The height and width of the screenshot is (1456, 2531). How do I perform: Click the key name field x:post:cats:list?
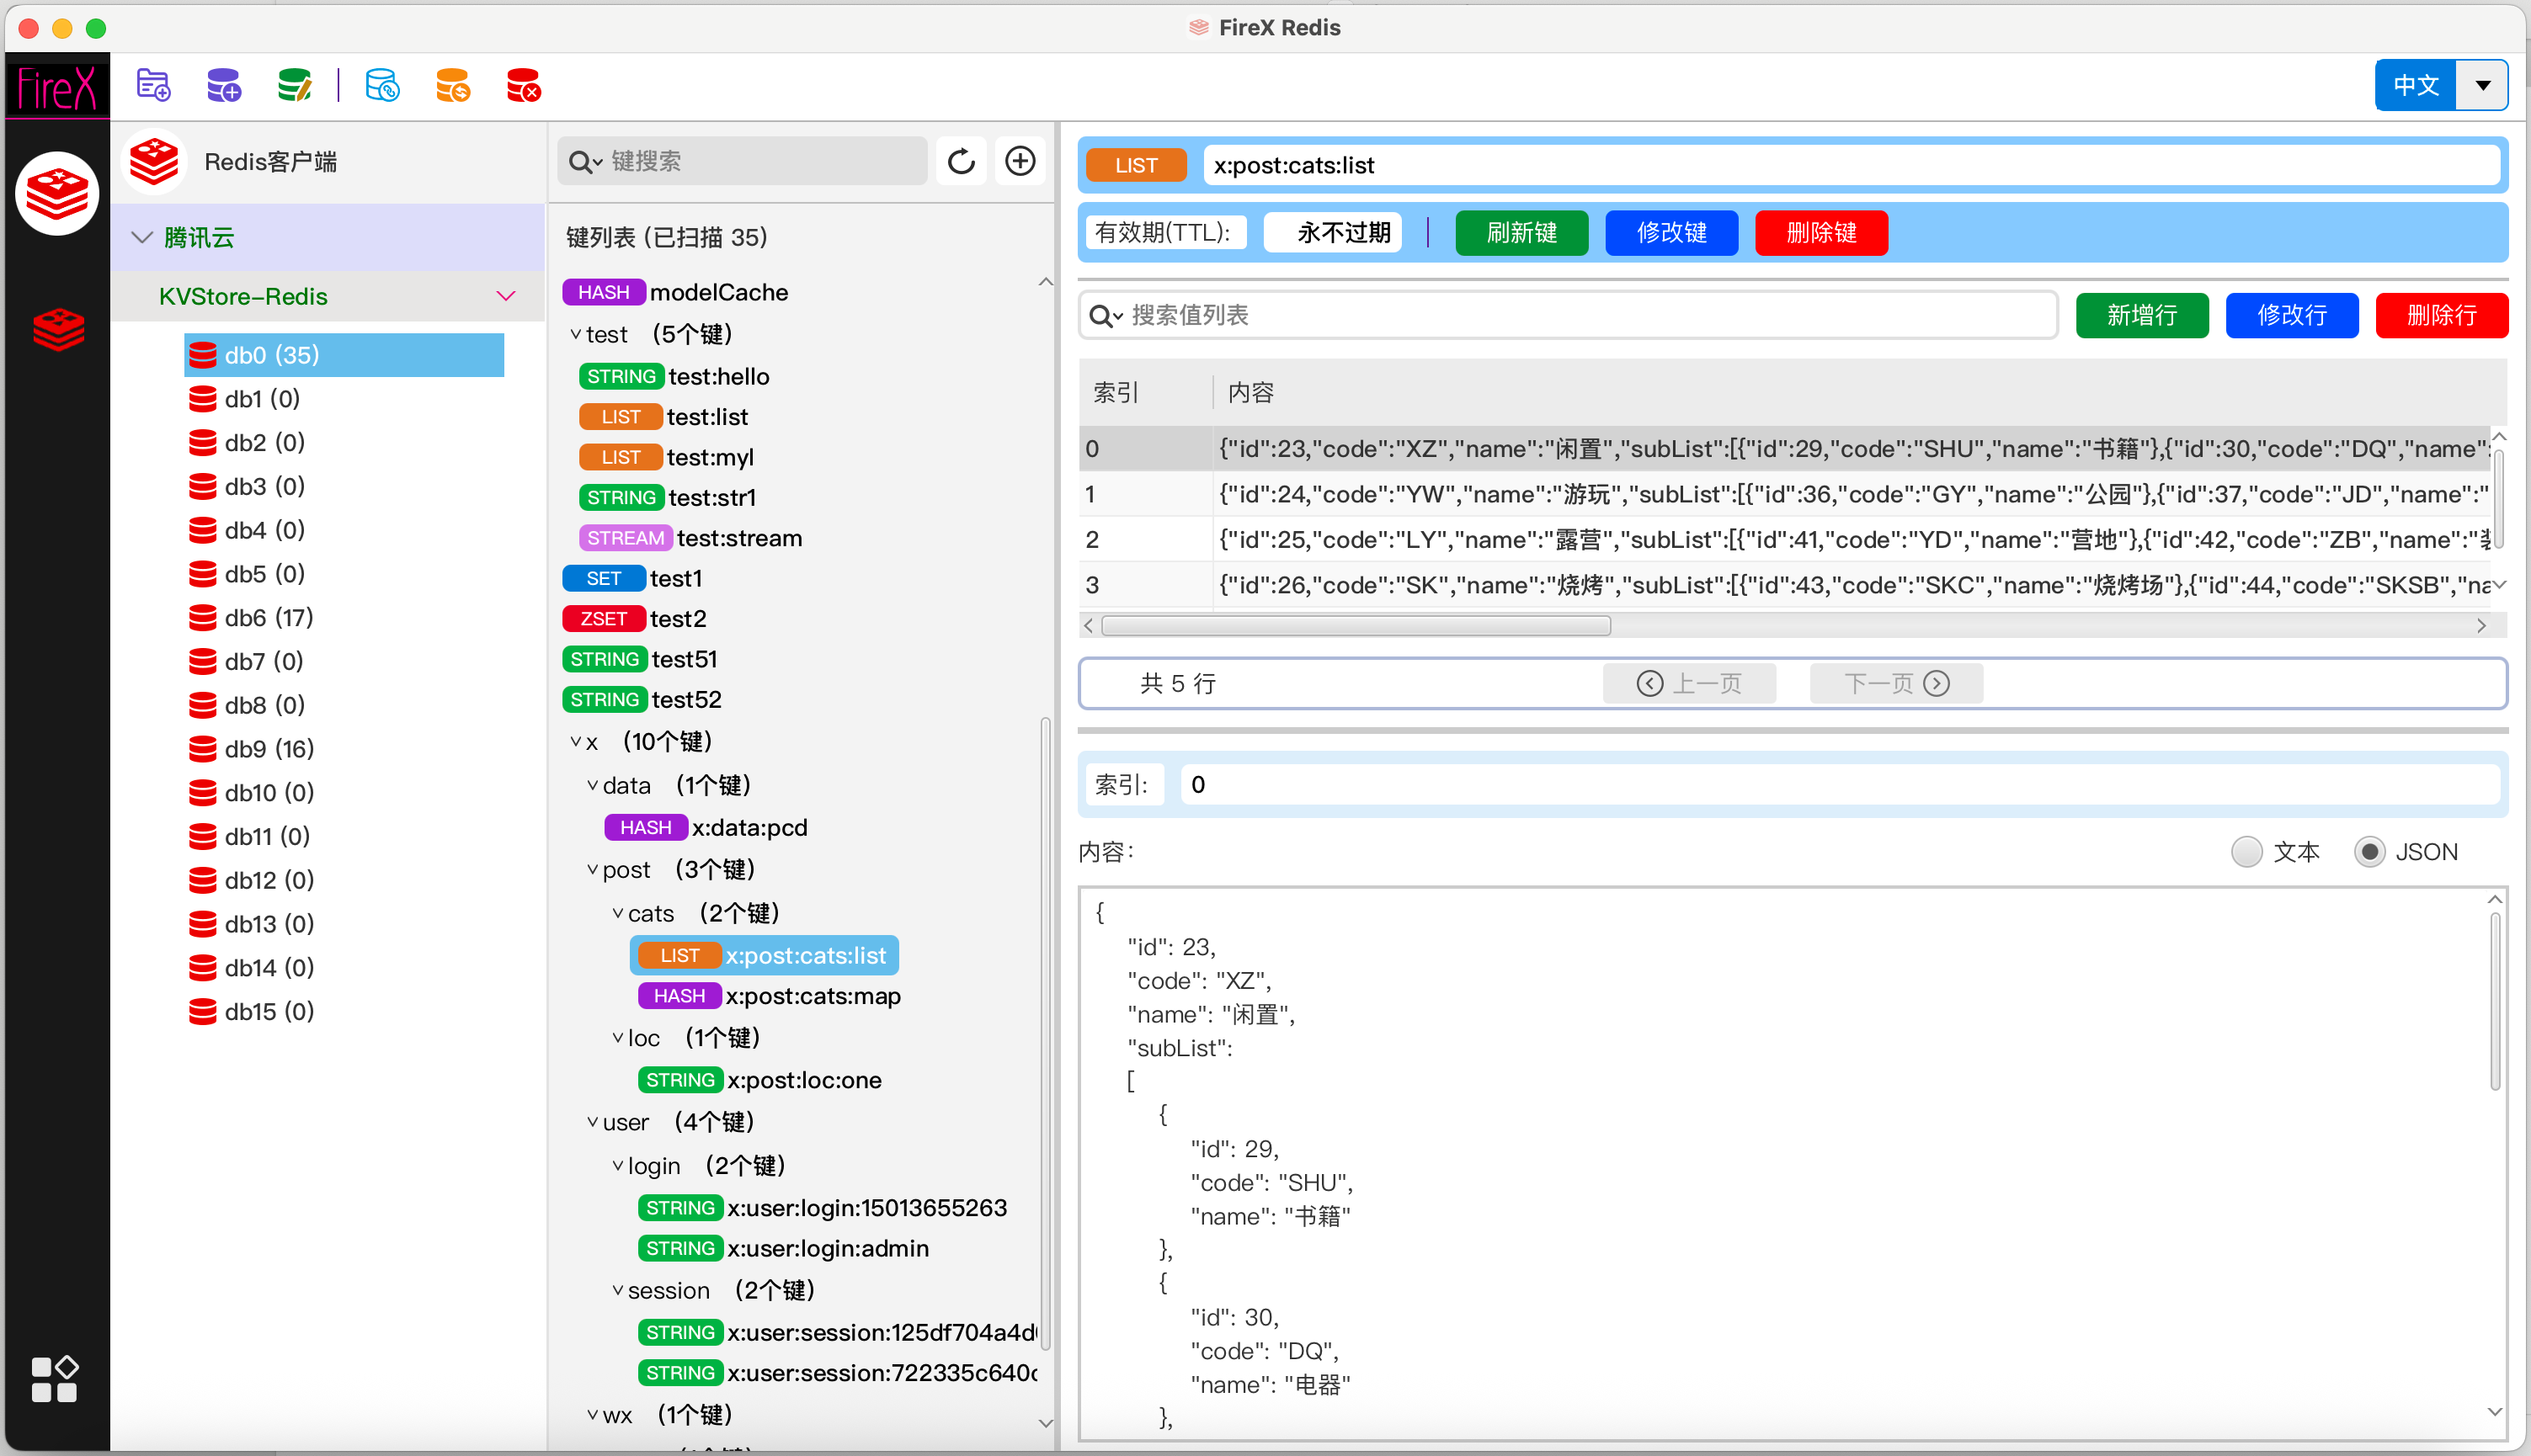[1851, 165]
